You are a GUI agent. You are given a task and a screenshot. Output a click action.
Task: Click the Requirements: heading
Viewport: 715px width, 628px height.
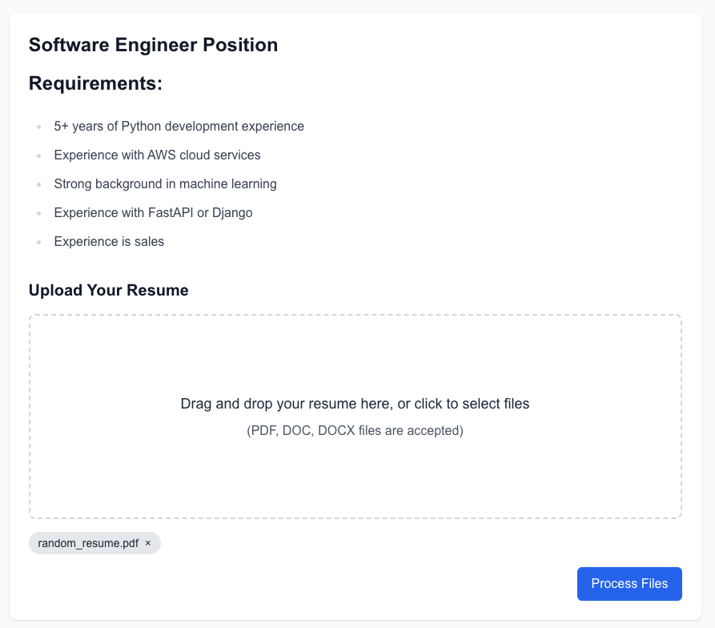tap(95, 83)
